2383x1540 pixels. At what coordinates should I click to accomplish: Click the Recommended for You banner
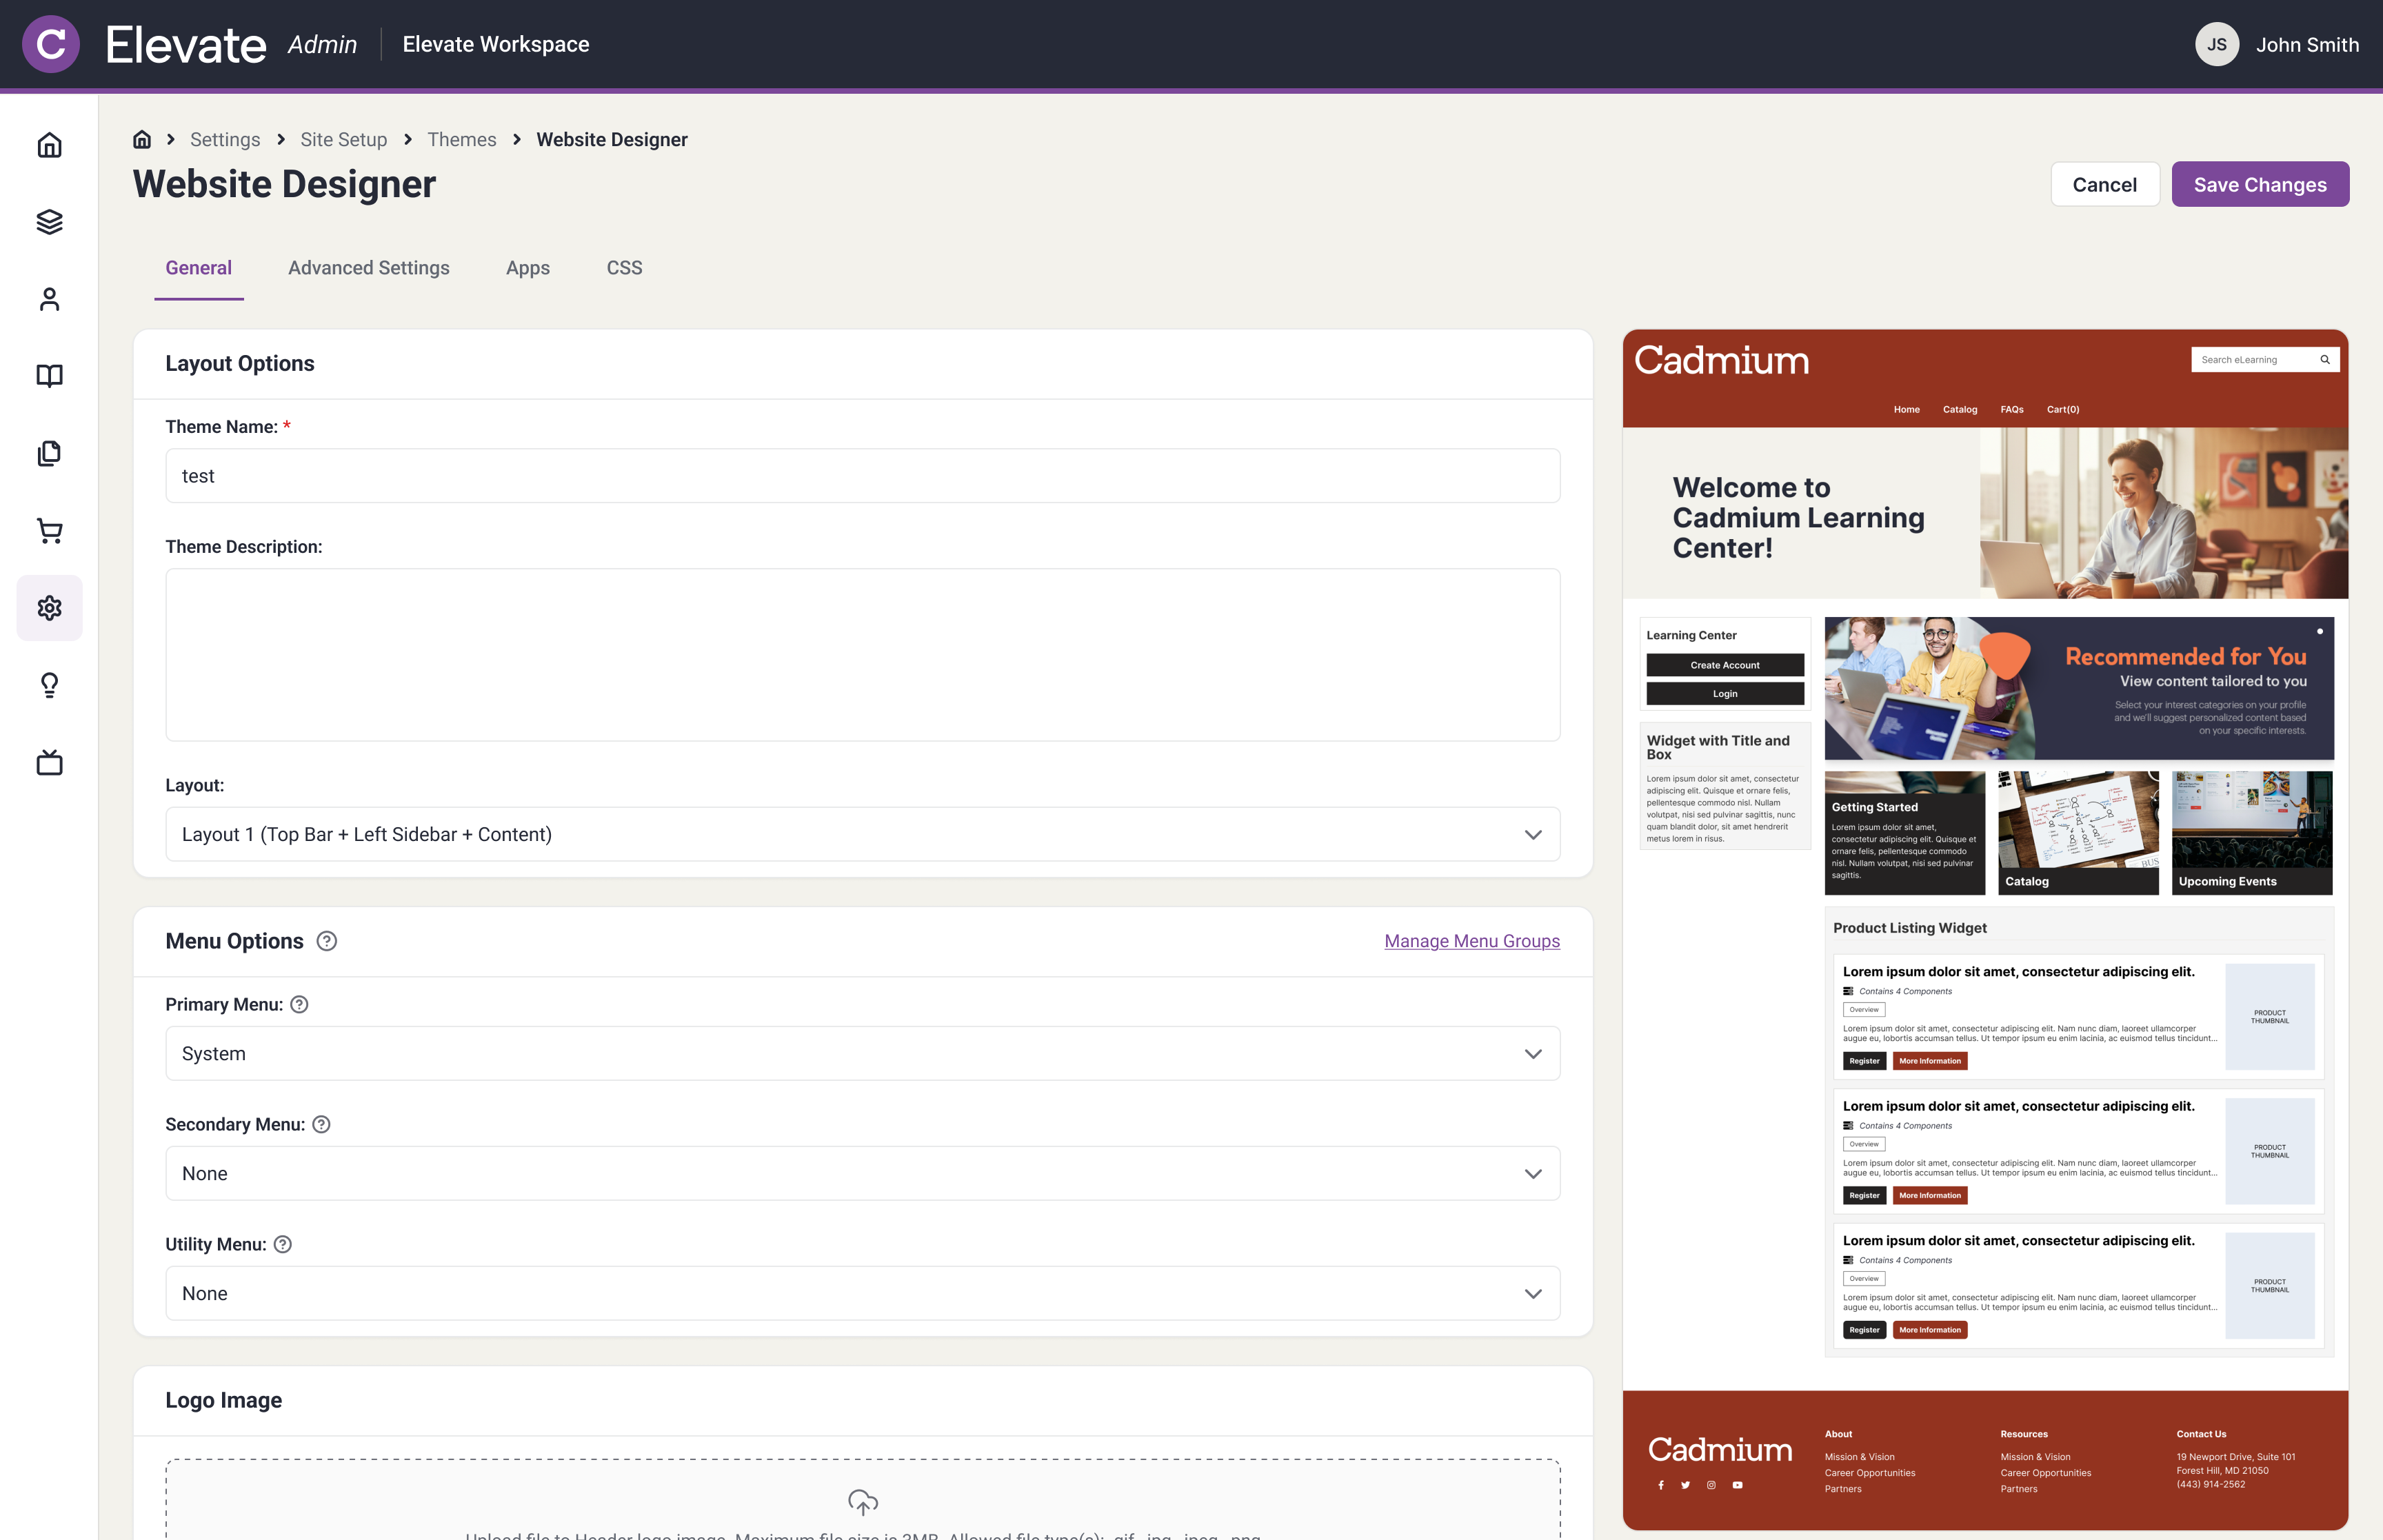click(2079, 688)
